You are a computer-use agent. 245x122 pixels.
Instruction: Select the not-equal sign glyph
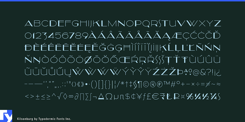click(x=207, y=85)
